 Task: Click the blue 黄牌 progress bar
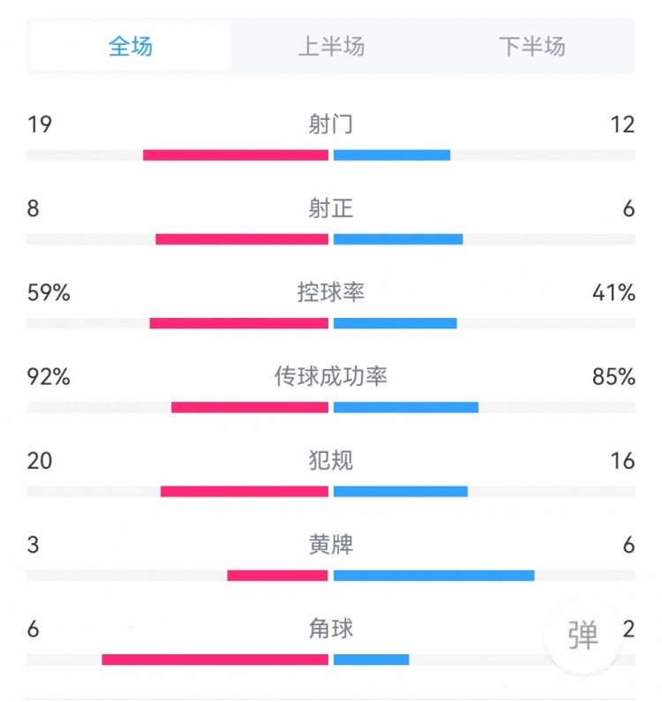(433, 576)
